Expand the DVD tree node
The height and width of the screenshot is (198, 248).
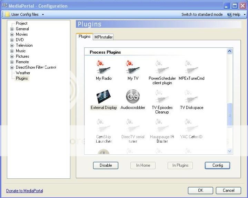tap(12, 40)
